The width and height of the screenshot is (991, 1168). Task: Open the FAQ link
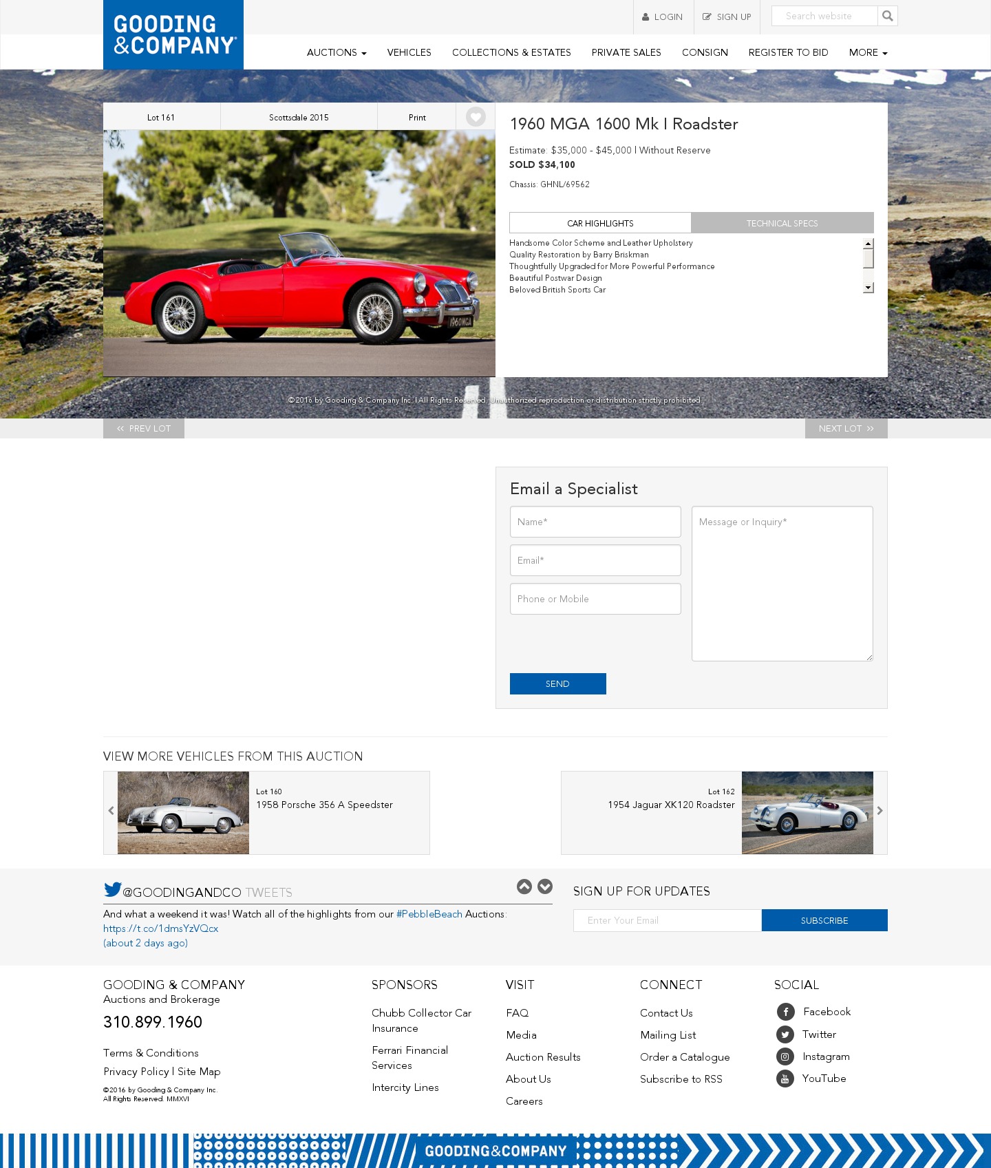coord(518,1013)
